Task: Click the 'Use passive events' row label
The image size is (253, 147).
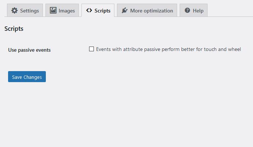Action: [x=29, y=50]
